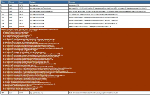The image size is (150, 95).
Task: Click stack line EclipseAppLauncher.runApplication
Action: point(34,75)
